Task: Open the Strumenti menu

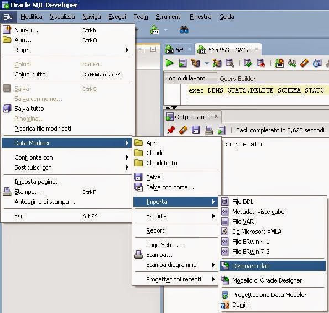Action: point(169,17)
